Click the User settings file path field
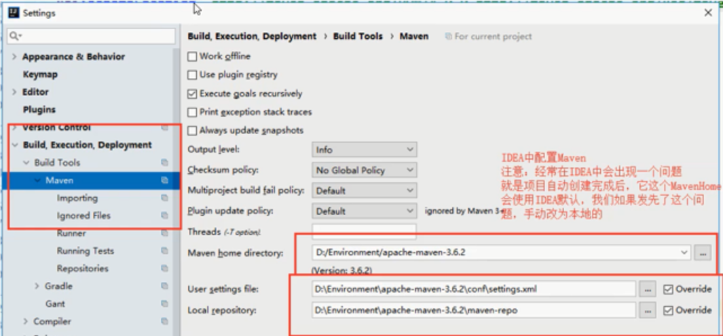This screenshot has width=725, height=336. (x=474, y=289)
